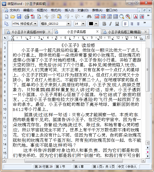Open the undo history dropdown arrow
Viewport: 154px width, 172px height.
(x=72, y=17)
